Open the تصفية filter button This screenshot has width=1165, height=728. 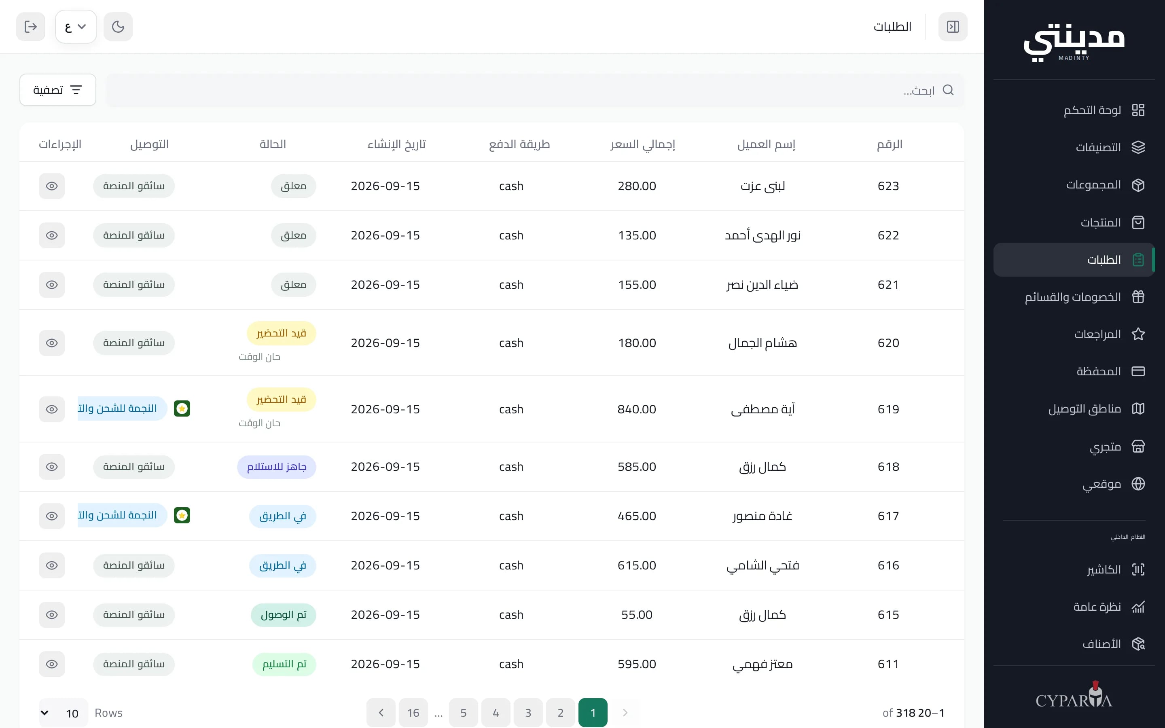(58, 90)
